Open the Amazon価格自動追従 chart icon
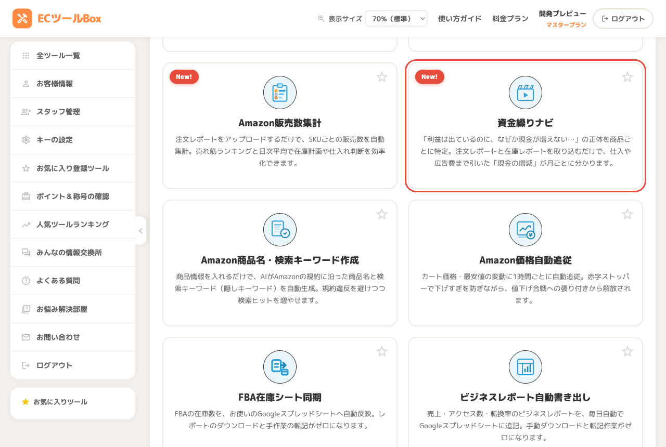Screen dimensions: 666x447 click(x=526, y=230)
